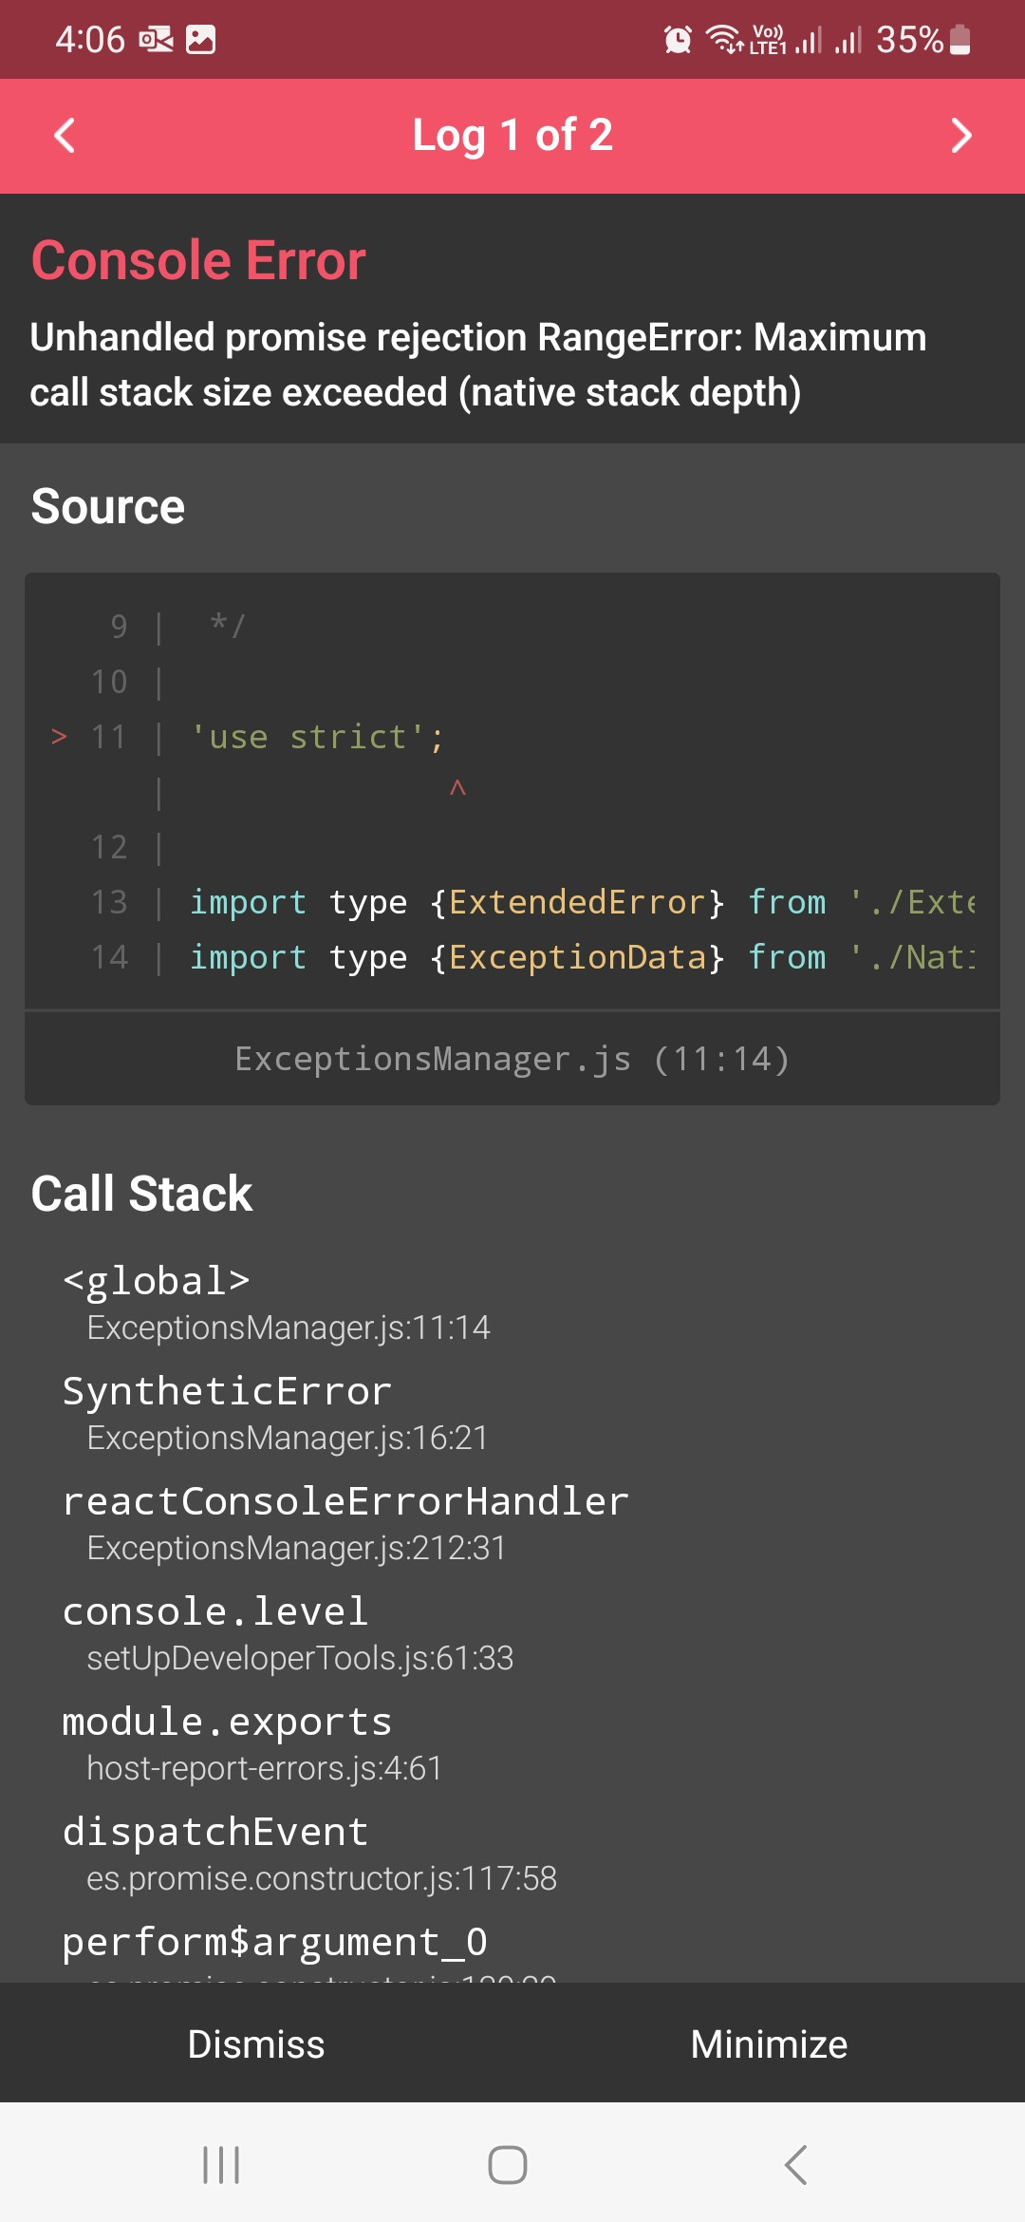Select the <global> call stack frame
Viewport: 1025px width, 2222px height.
pos(512,1302)
